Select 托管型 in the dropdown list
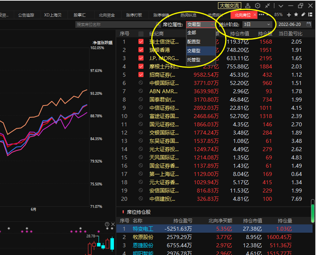The width and height of the screenshot is (316, 255). (x=201, y=60)
